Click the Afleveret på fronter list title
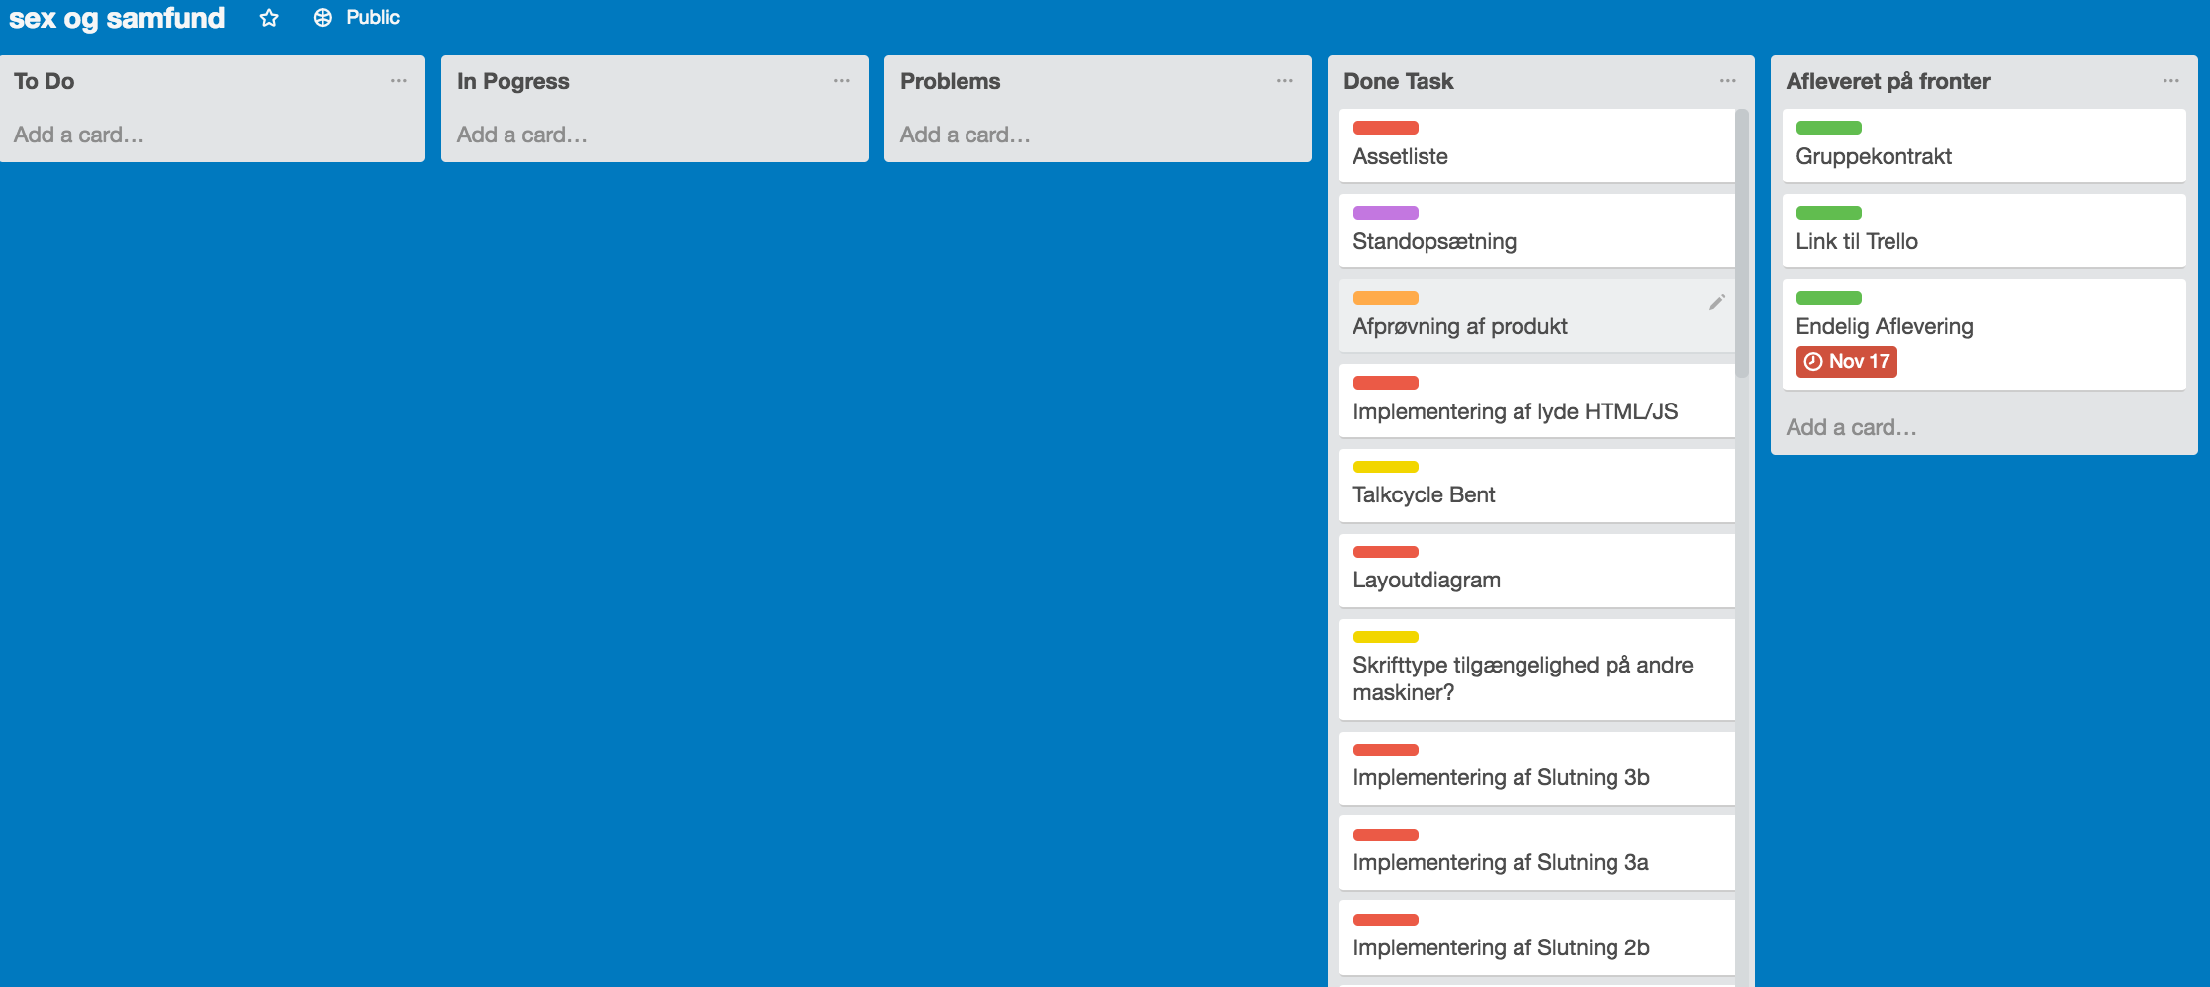 [x=1888, y=81]
